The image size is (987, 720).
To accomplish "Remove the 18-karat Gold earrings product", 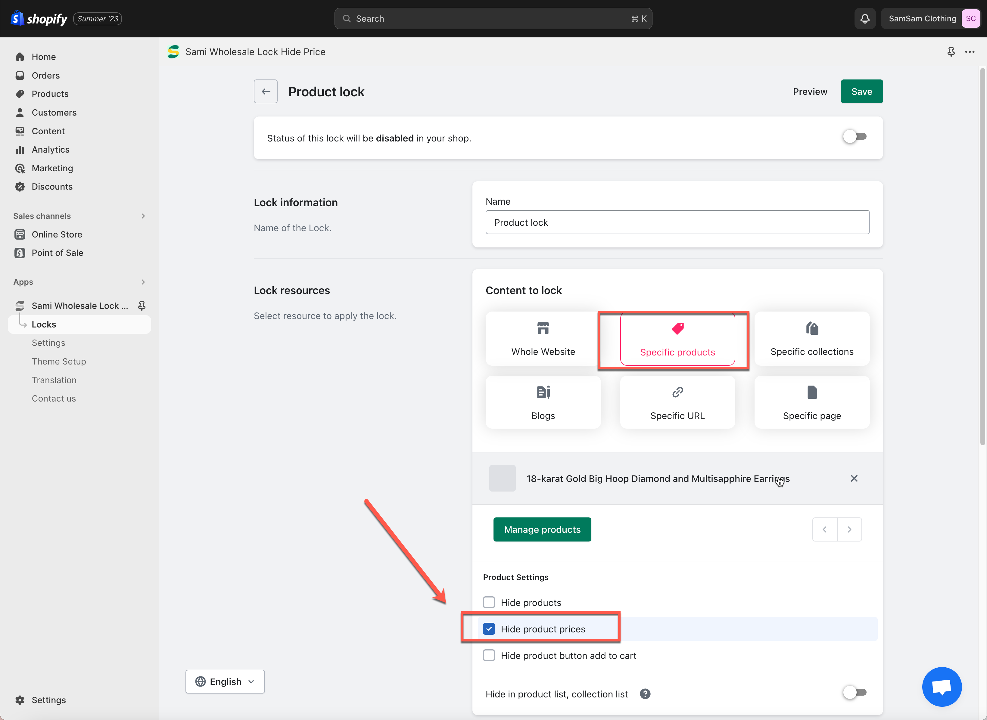I will [854, 479].
